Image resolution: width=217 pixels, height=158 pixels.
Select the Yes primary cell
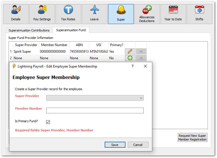click(x=117, y=52)
